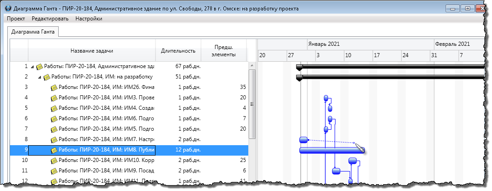Click the book icon of row 3 ИМ26 task
Image resolution: width=492 pixels, height=191 pixels.
click(54, 87)
